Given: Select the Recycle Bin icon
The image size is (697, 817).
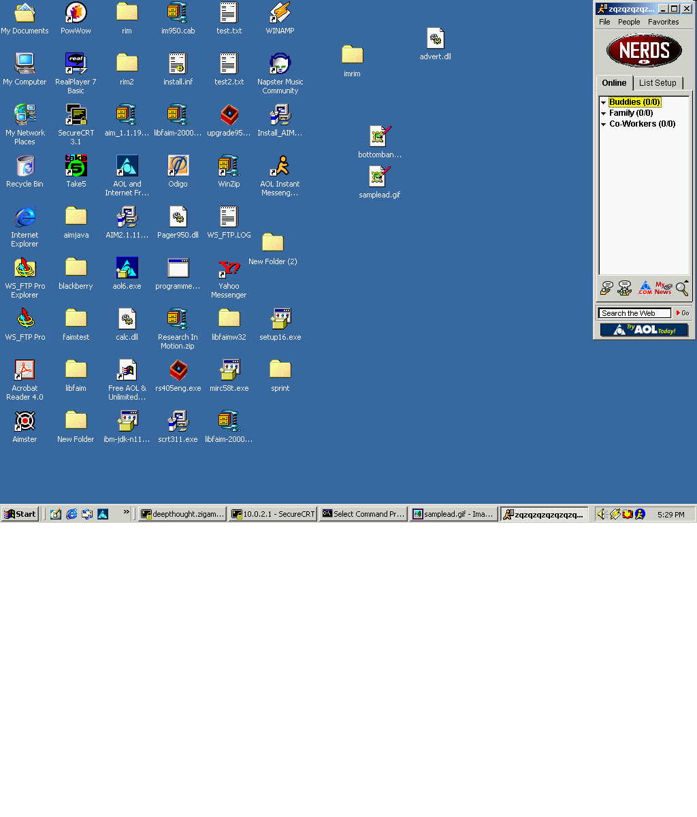Looking at the screenshot, I should click(25, 172).
